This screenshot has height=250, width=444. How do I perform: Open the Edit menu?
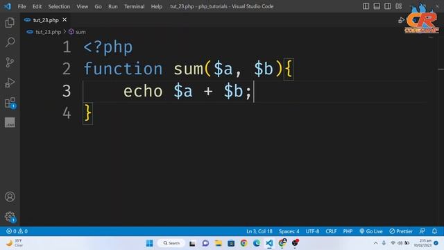point(37,6)
